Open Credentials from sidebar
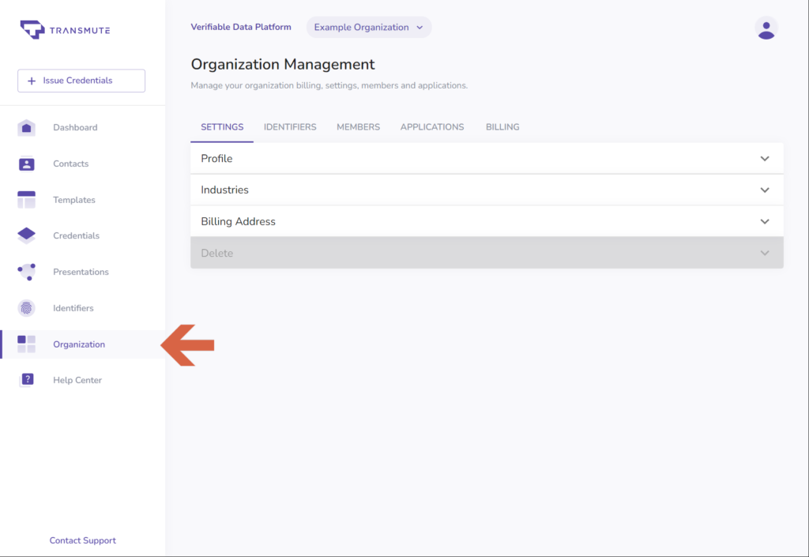This screenshot has height=557, width=809. coord(76,235)
